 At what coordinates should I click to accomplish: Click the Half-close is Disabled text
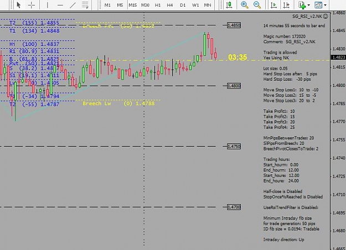pos(283,191)
